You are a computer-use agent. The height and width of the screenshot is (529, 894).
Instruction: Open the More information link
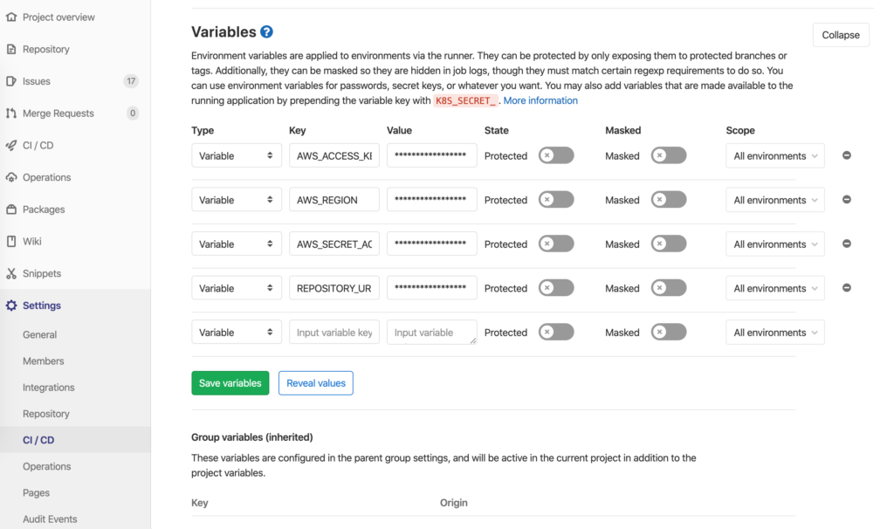point(540,100)
